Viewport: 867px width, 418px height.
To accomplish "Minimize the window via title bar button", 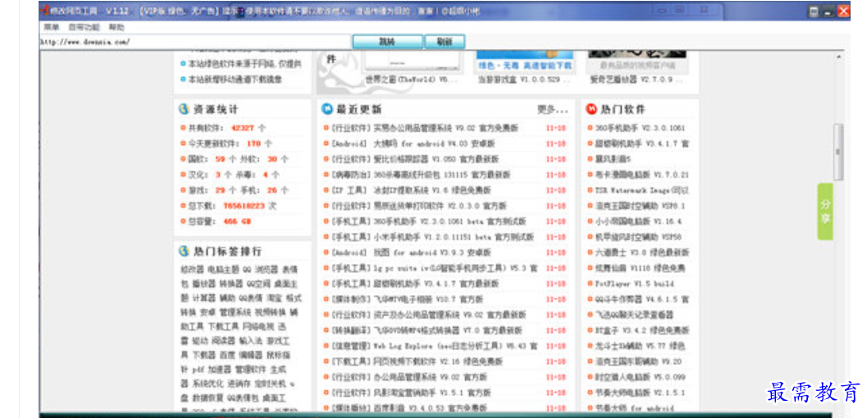I will [x=828, y=11].
